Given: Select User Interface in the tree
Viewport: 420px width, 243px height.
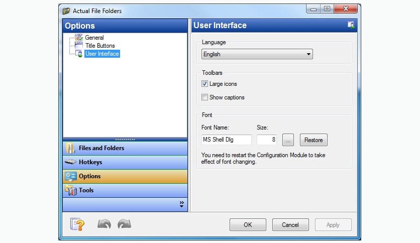Looking at the screenshot, I should (102, 54).
